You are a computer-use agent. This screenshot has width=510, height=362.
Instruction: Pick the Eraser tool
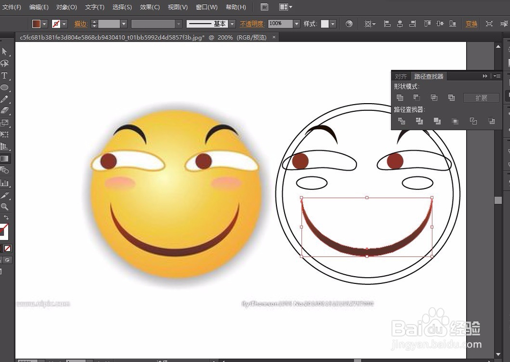(x=5, y=111)
